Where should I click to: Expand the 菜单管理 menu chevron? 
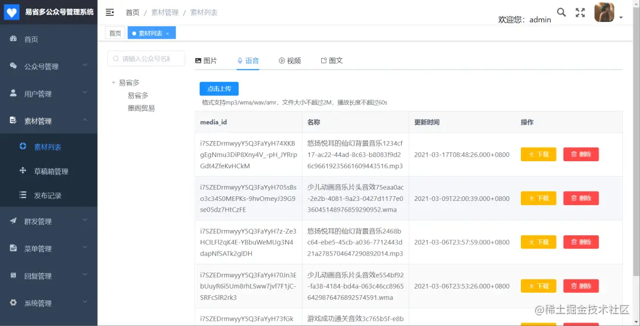click(x=85, y=248)
